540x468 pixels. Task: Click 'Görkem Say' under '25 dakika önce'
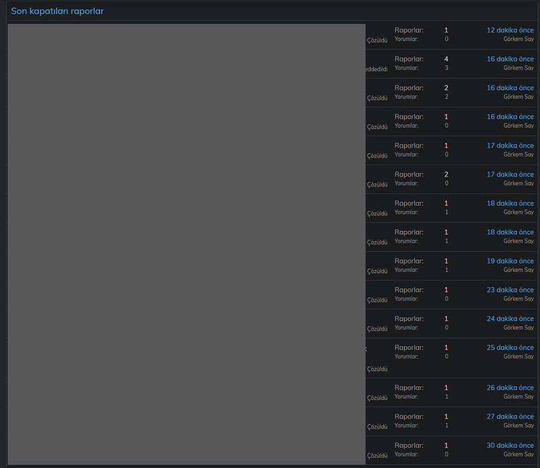(518, 357)
